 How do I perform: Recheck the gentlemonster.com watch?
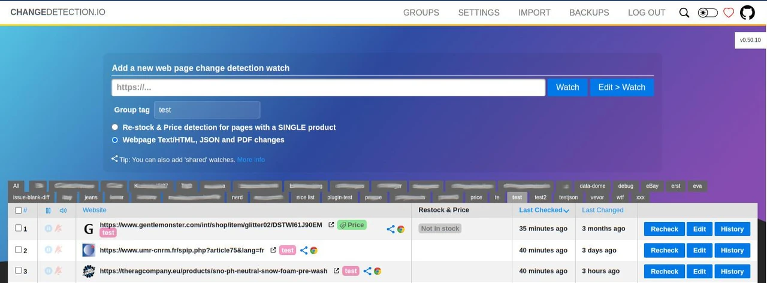tap(665, 229)
